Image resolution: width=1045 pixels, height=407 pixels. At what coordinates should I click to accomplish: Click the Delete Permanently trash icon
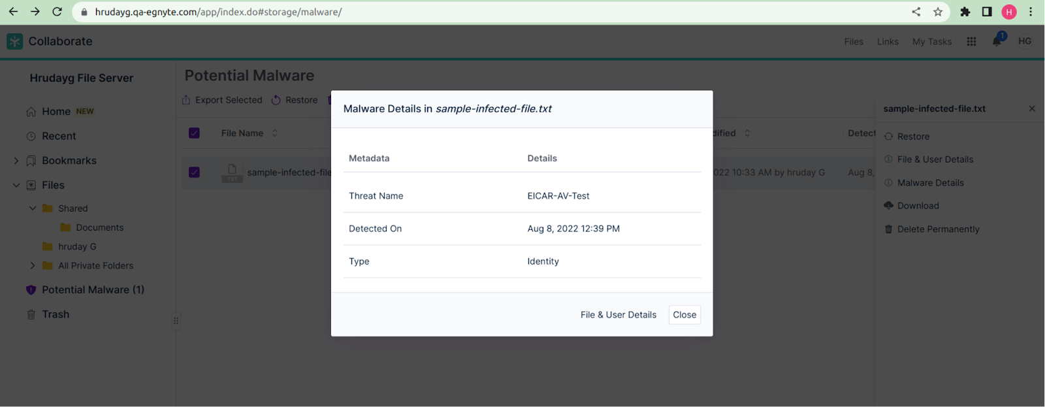pyautogui.click(x=888, y=229)
